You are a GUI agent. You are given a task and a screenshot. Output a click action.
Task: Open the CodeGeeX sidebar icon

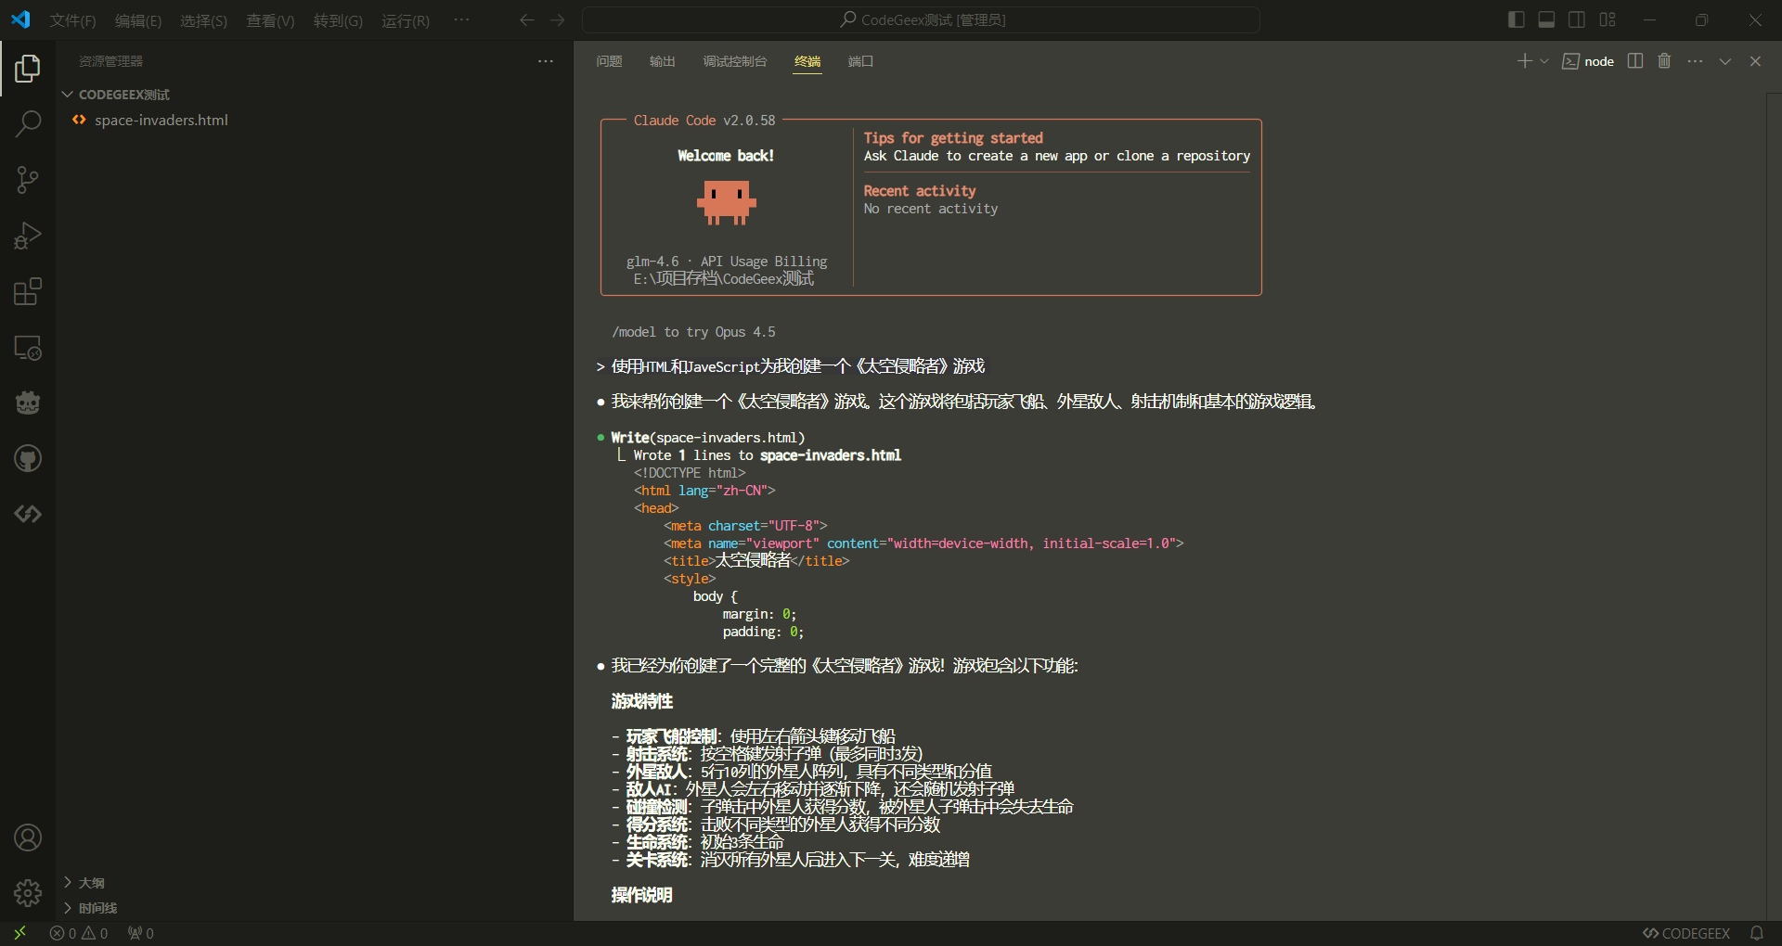[28, 514]
